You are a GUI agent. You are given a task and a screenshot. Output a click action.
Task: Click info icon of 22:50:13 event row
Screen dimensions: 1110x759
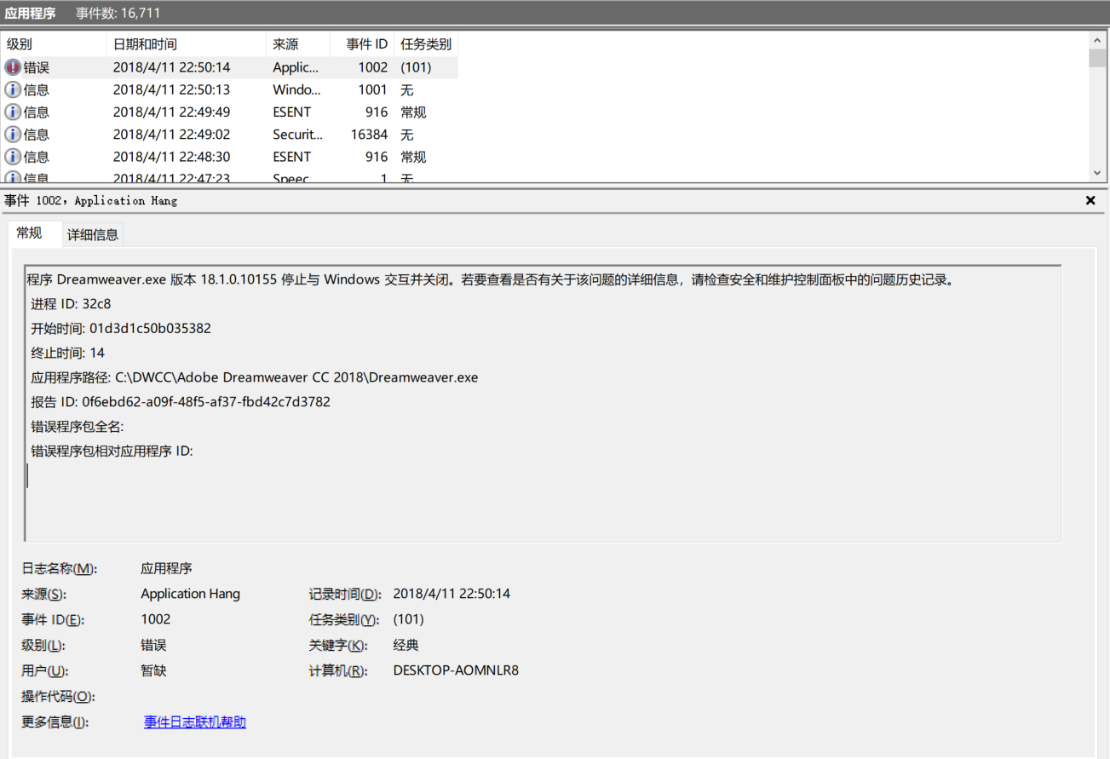[x=13, y=89]
